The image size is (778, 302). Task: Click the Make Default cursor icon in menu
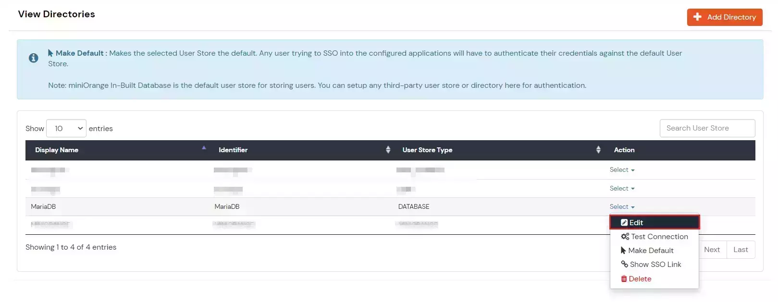coord(623,251)
